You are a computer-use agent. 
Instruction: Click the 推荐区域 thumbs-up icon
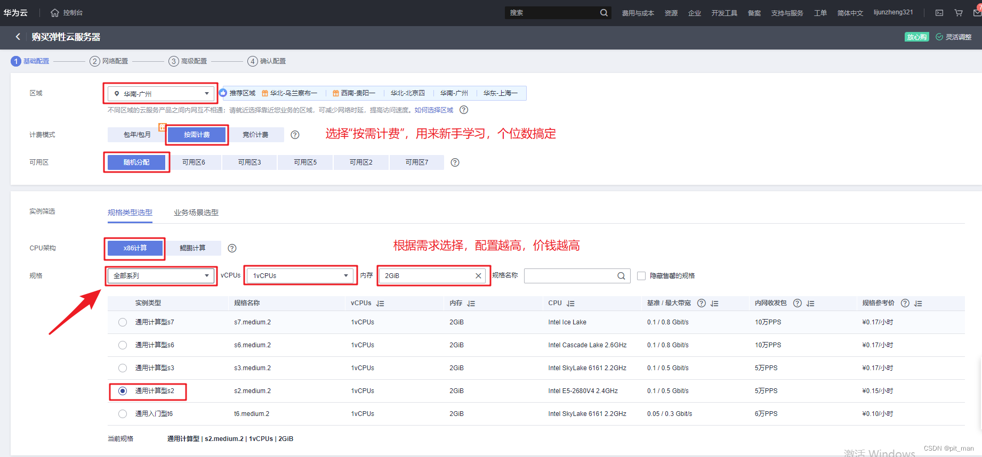pos(223,93)
